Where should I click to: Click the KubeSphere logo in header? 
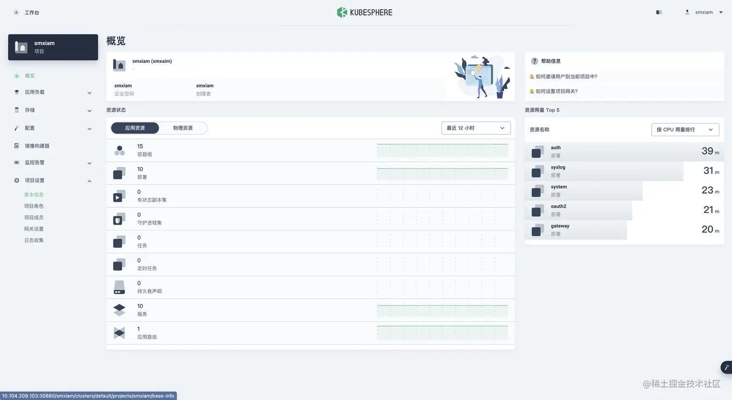[365, 12]
